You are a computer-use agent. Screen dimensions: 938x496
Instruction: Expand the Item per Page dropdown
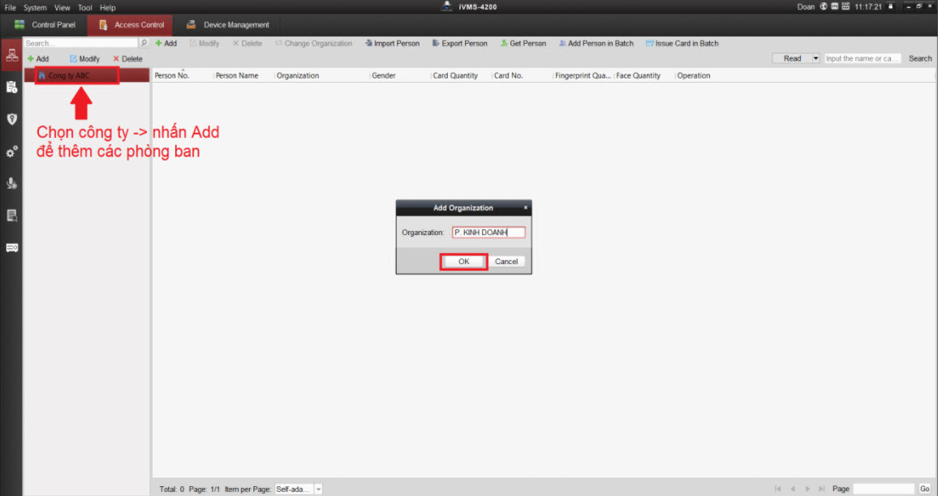pyautogui.click(x=318, y=489)
